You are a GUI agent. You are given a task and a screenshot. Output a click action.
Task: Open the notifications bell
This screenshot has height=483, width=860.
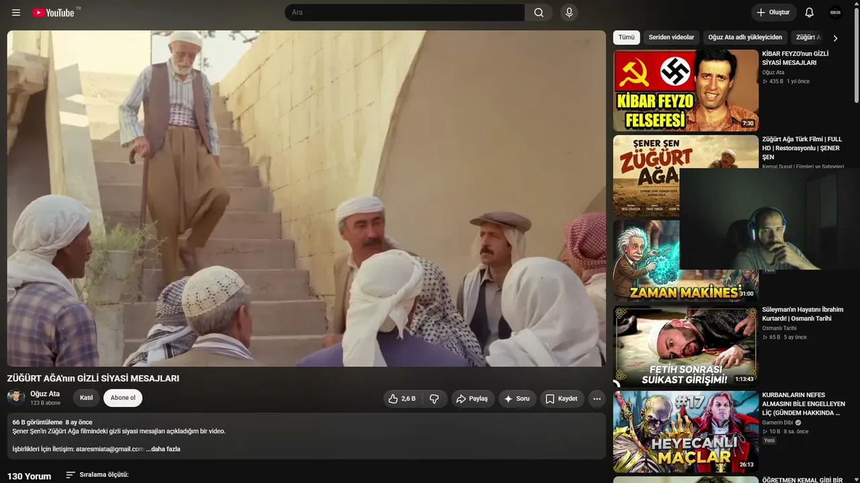tap(810, 13)
